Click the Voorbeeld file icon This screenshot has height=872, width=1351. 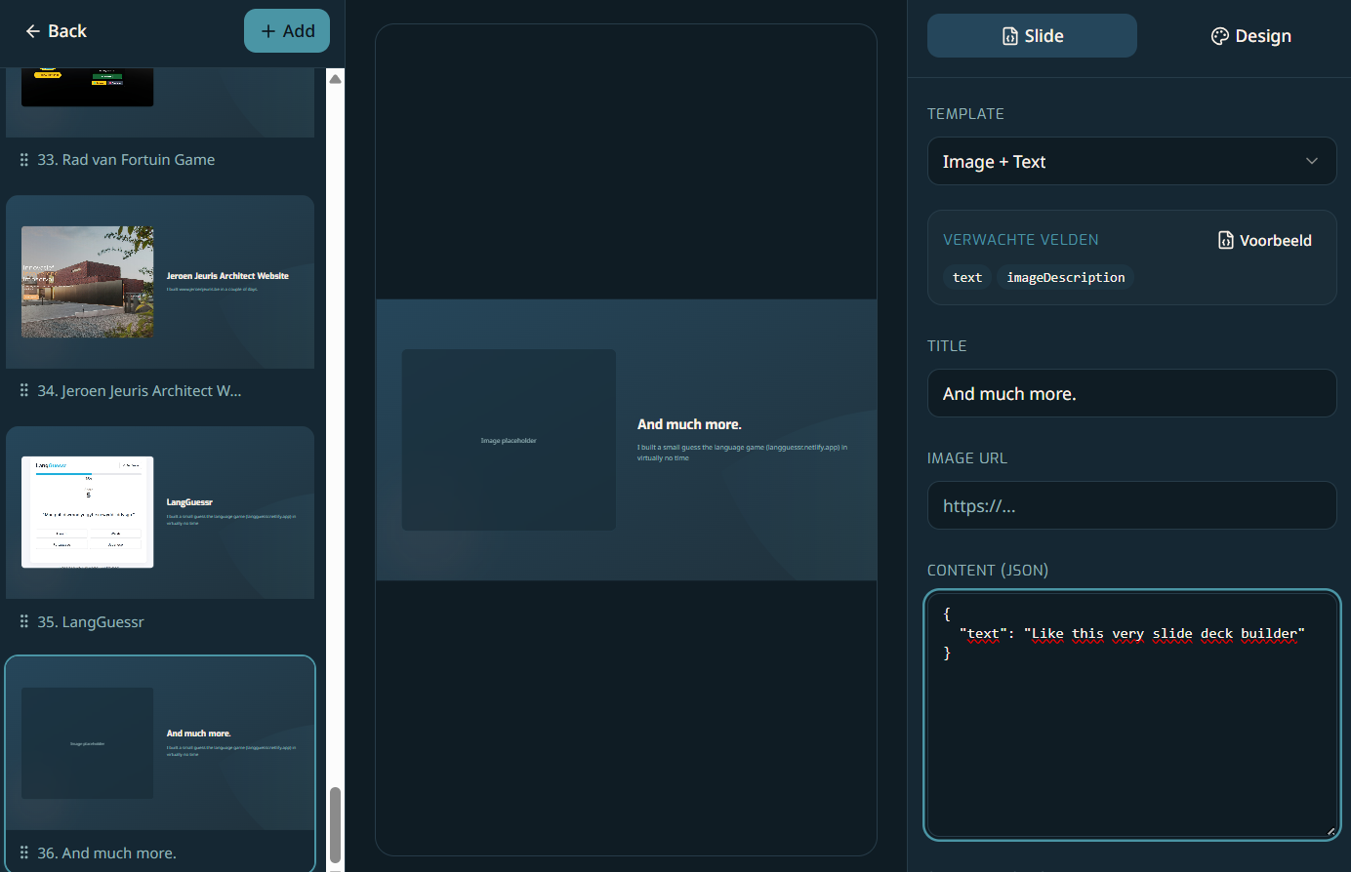pyautogui.click(x=1226, y=240)
